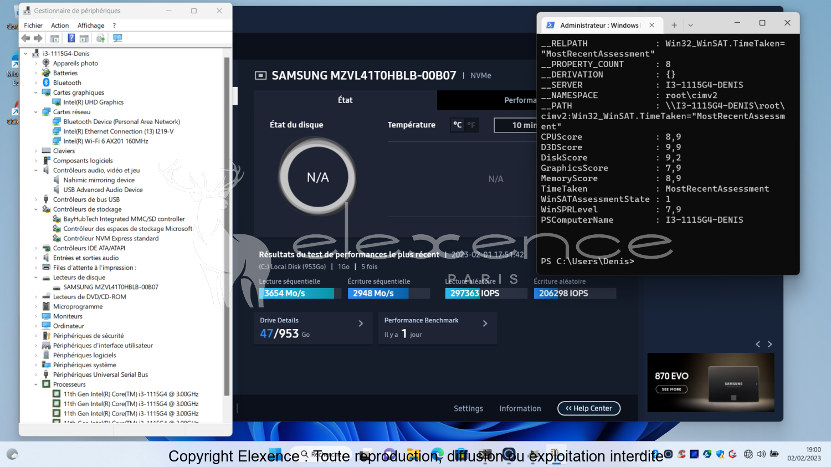This screenshot has height=467, width=831.
Task: Click the show/hide console tree toolbar icon
Action: (55, 38)
